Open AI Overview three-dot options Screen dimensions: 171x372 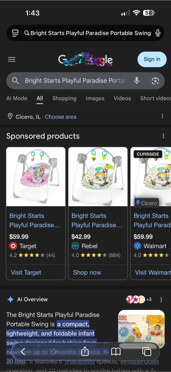[x=161, y=300]
